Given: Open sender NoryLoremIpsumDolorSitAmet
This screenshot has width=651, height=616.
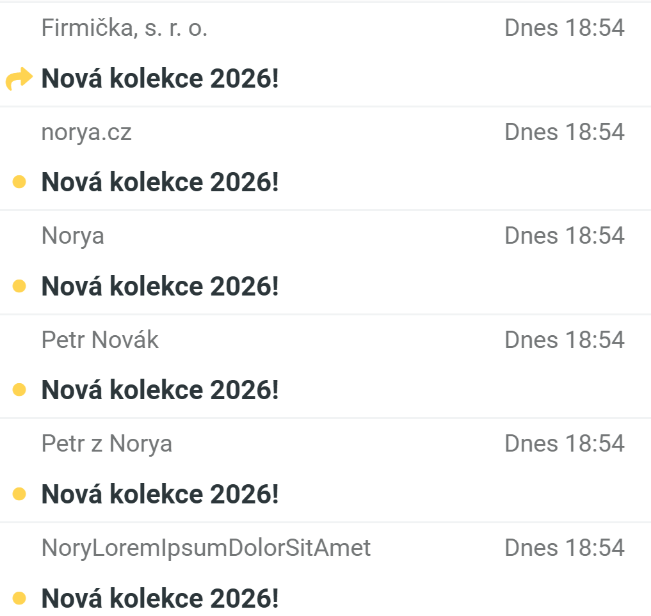Looking at the screenshot, I should point(205,548).
